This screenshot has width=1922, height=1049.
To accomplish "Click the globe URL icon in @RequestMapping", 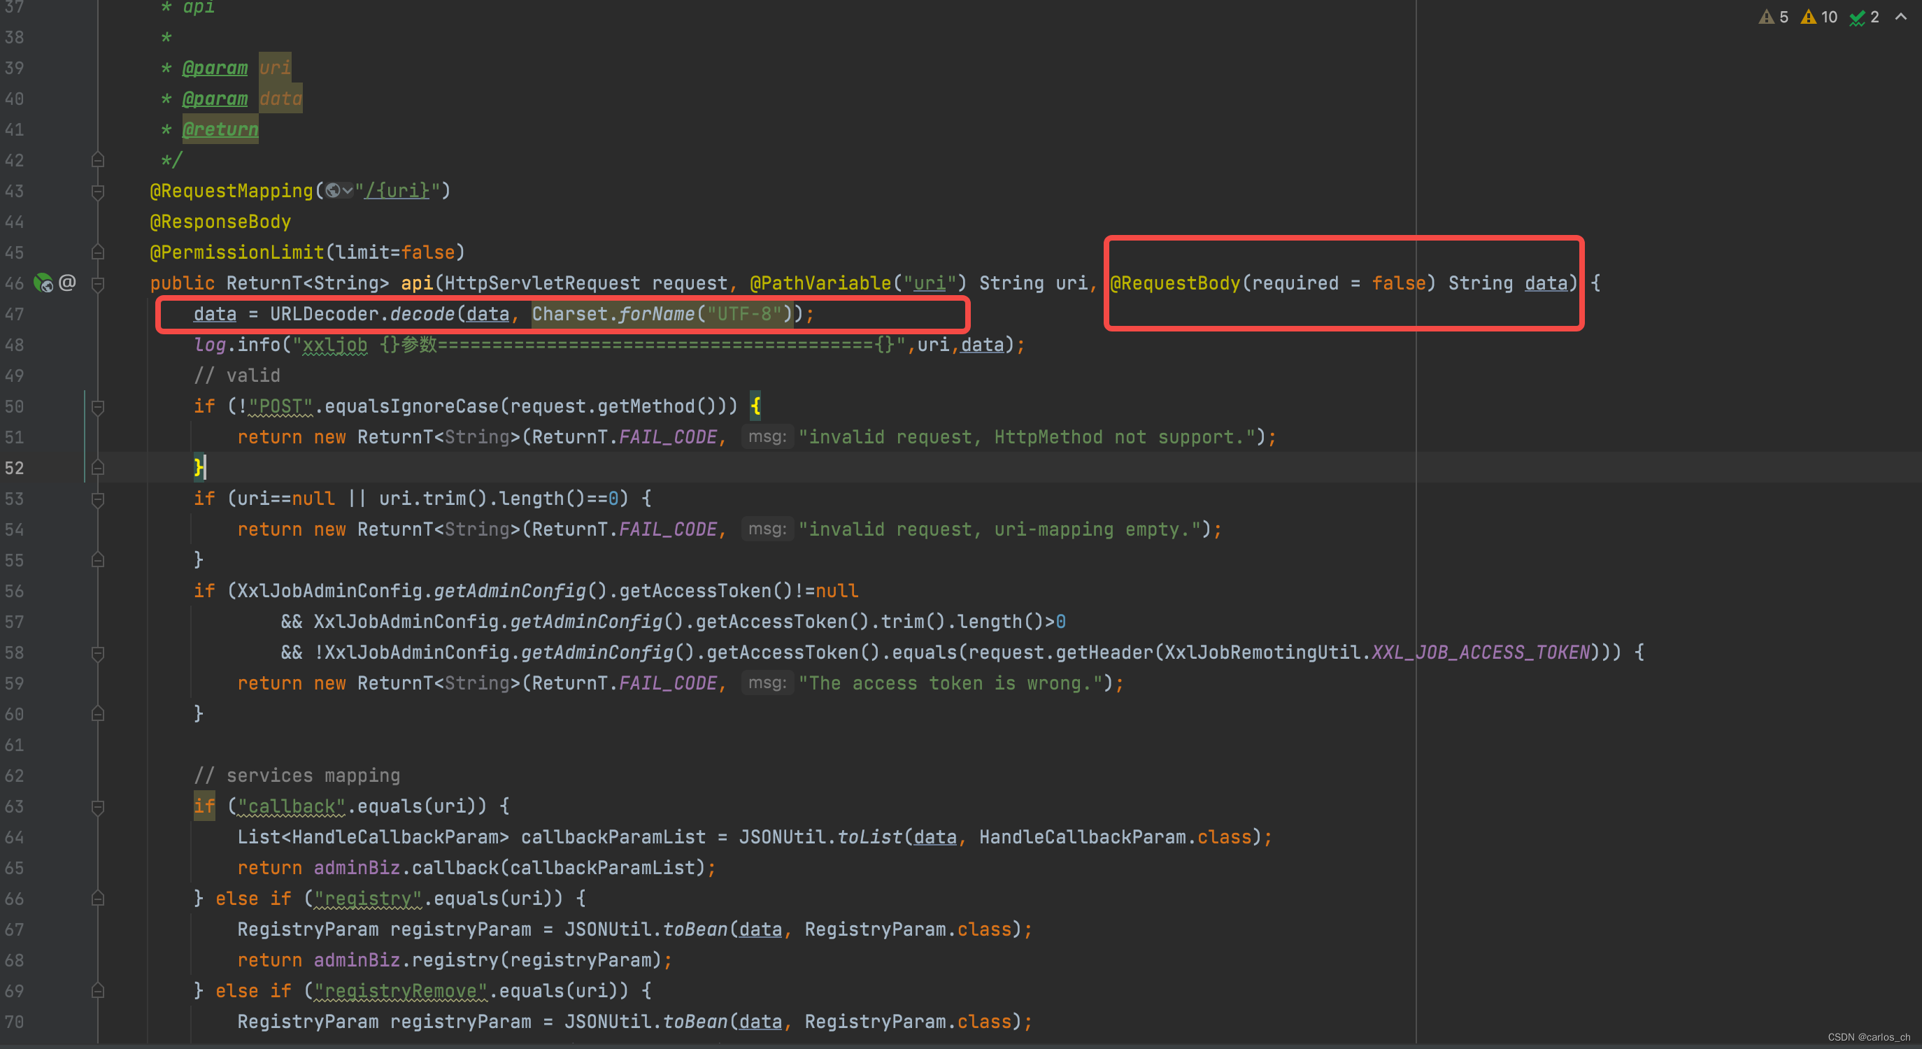I will pyautogui.click(x=334, y=191).
